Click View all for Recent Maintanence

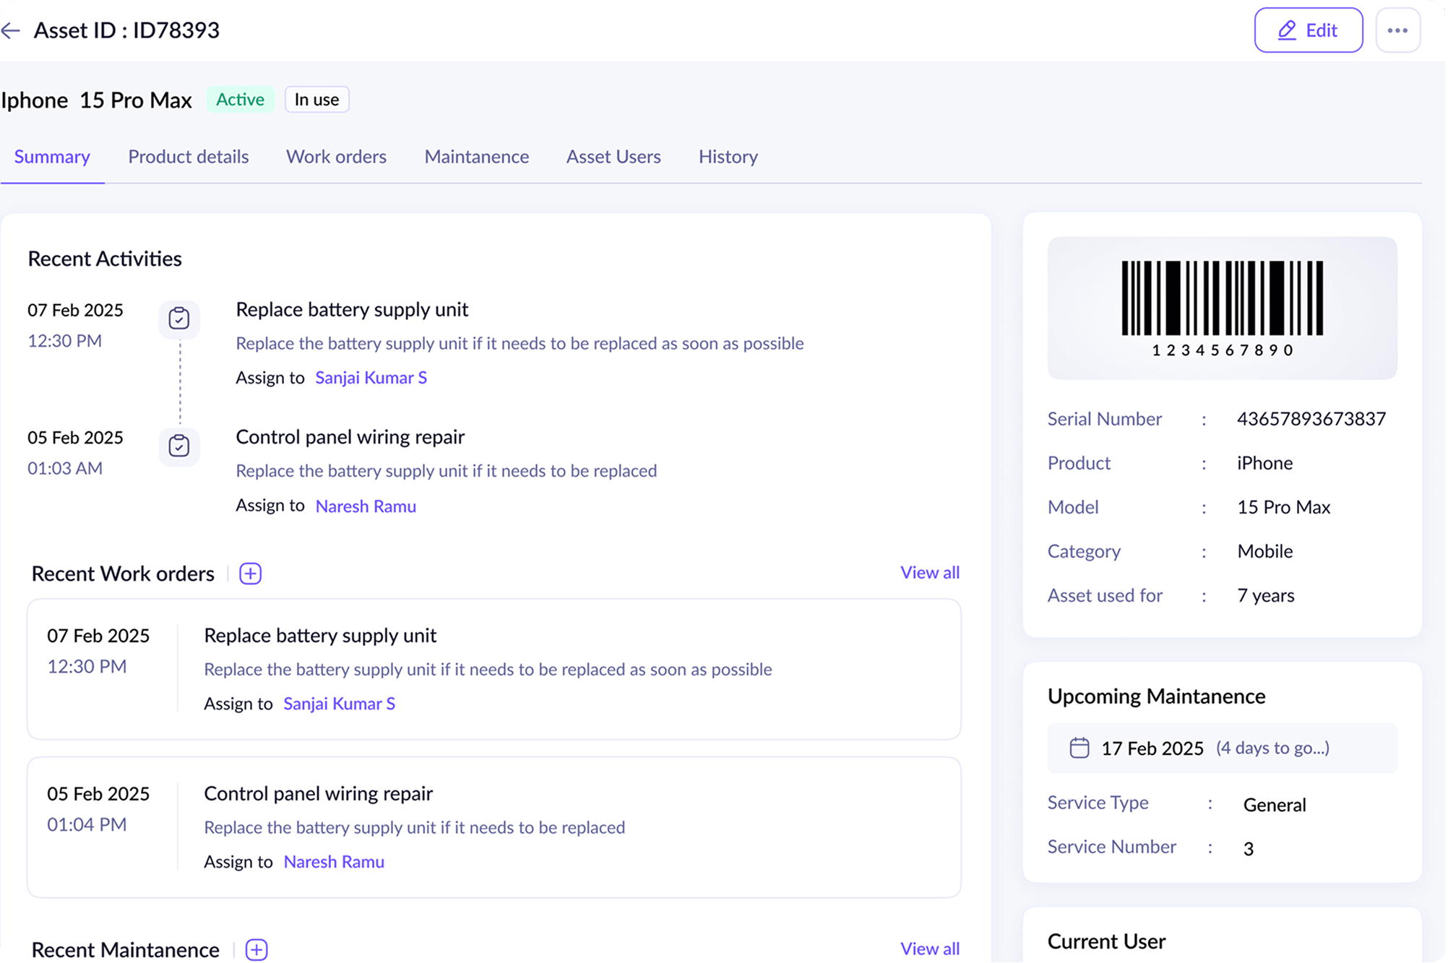[x=929, y=949]
